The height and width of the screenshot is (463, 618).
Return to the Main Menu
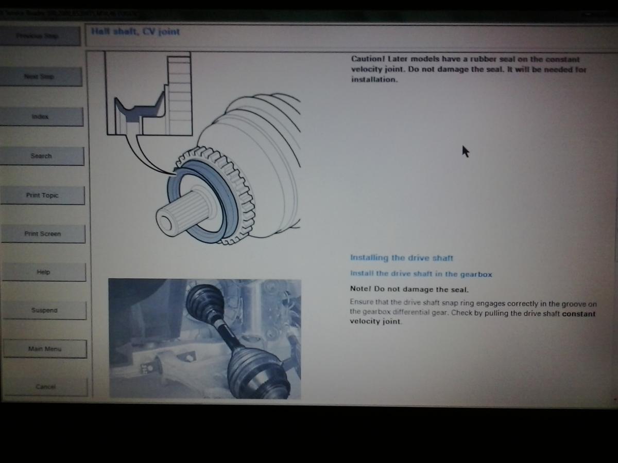[45, 349]
